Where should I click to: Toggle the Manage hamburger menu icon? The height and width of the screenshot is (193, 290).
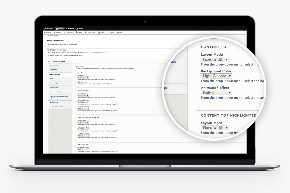[x=57, y=29]
